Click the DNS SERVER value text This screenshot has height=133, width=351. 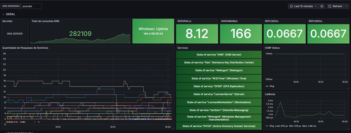tap(15, 34)
